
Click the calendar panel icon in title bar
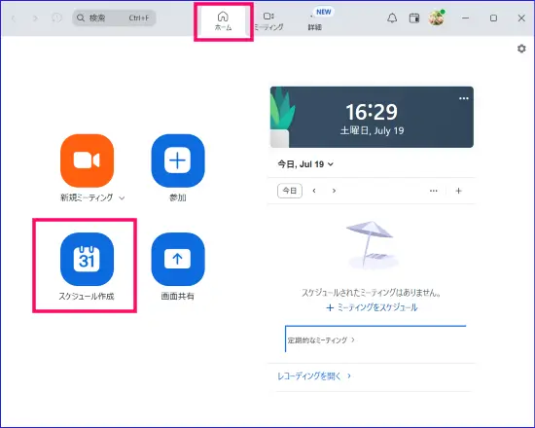[x=414, y=18]
